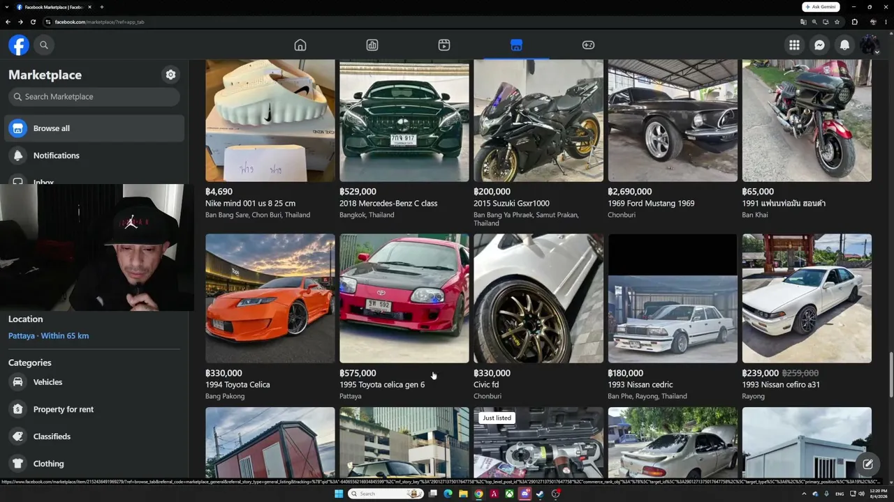Open the 2015 Suzuki Gsxr1000 photo
Viewport: 894px width, 502px height.
point(538,121)
